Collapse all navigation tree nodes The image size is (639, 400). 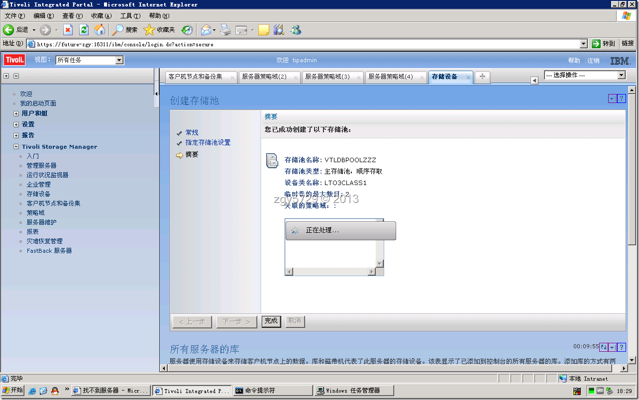(x=16, y=76)
